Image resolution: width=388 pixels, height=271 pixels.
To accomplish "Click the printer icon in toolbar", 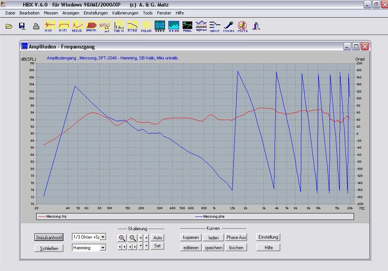I will tap(36, 26).
